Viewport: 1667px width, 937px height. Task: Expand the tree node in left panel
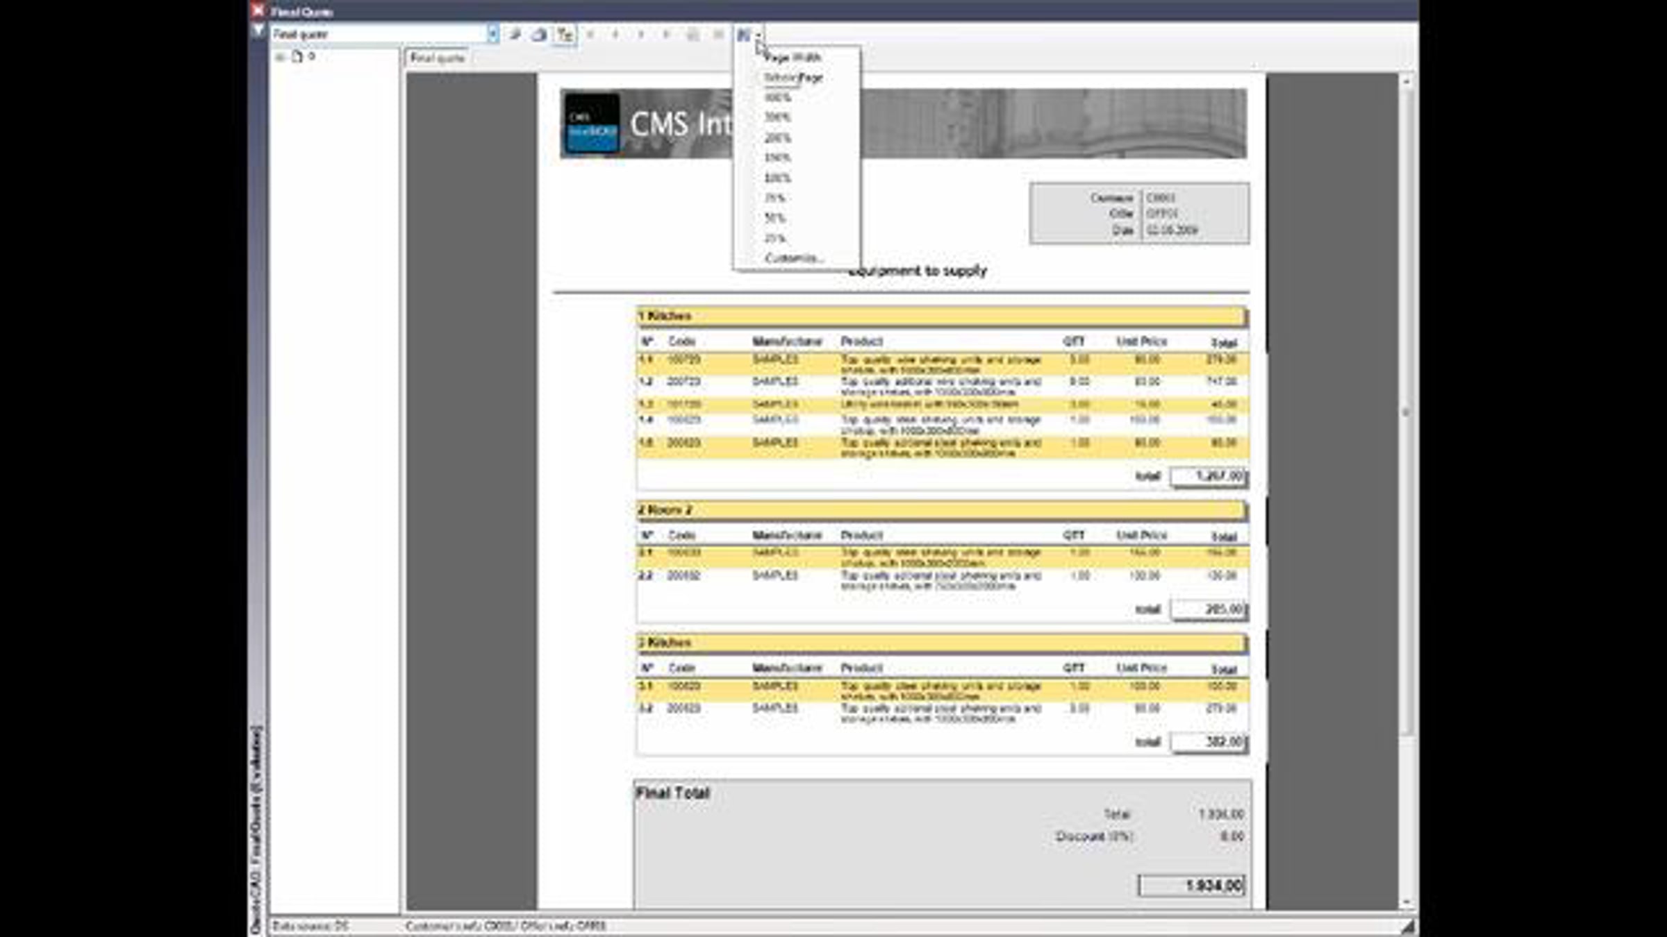tap(279, 57)
